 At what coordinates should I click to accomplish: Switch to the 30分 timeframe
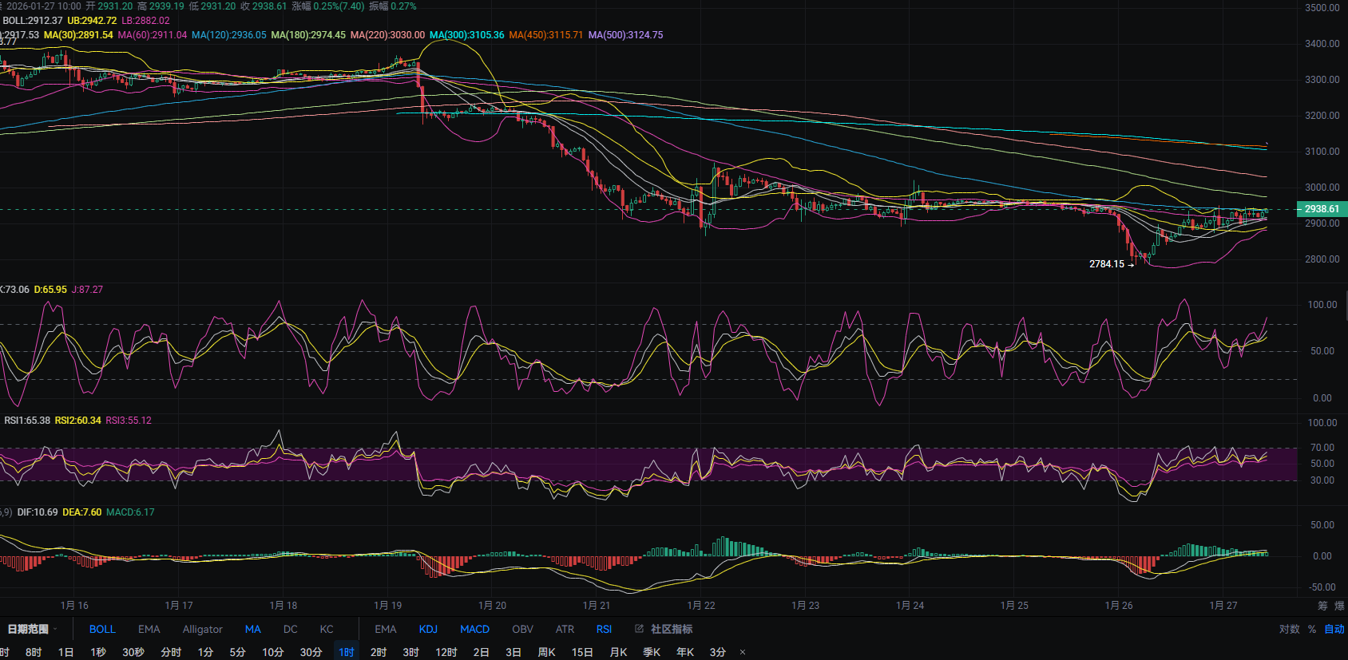tap(311, 652)
